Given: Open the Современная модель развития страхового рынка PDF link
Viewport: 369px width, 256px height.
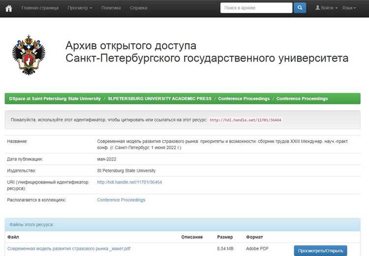Looking at the screenshot, I should [x=69, y=249].
